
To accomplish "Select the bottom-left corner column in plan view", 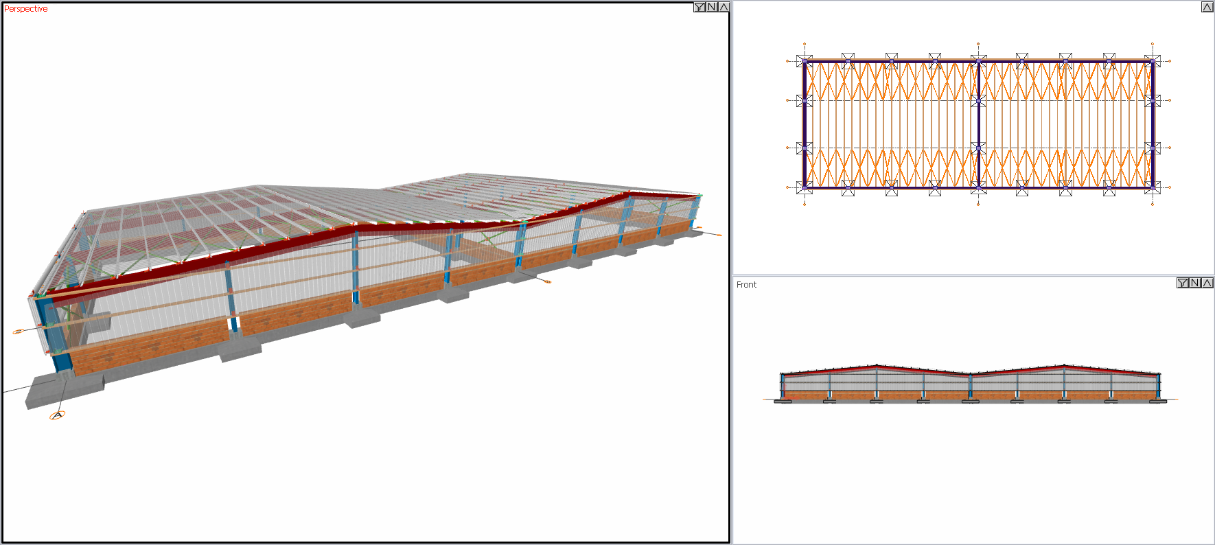I will coord(805,187).
